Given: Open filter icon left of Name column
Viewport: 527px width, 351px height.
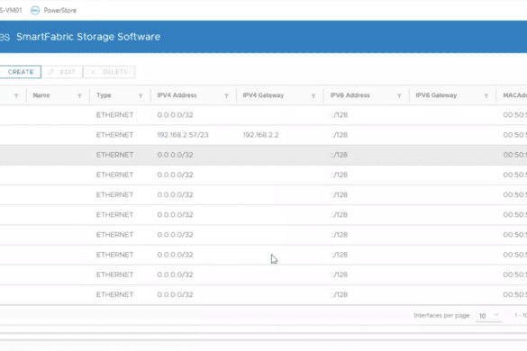Looking at the screenshot, I should pos(16,95).
